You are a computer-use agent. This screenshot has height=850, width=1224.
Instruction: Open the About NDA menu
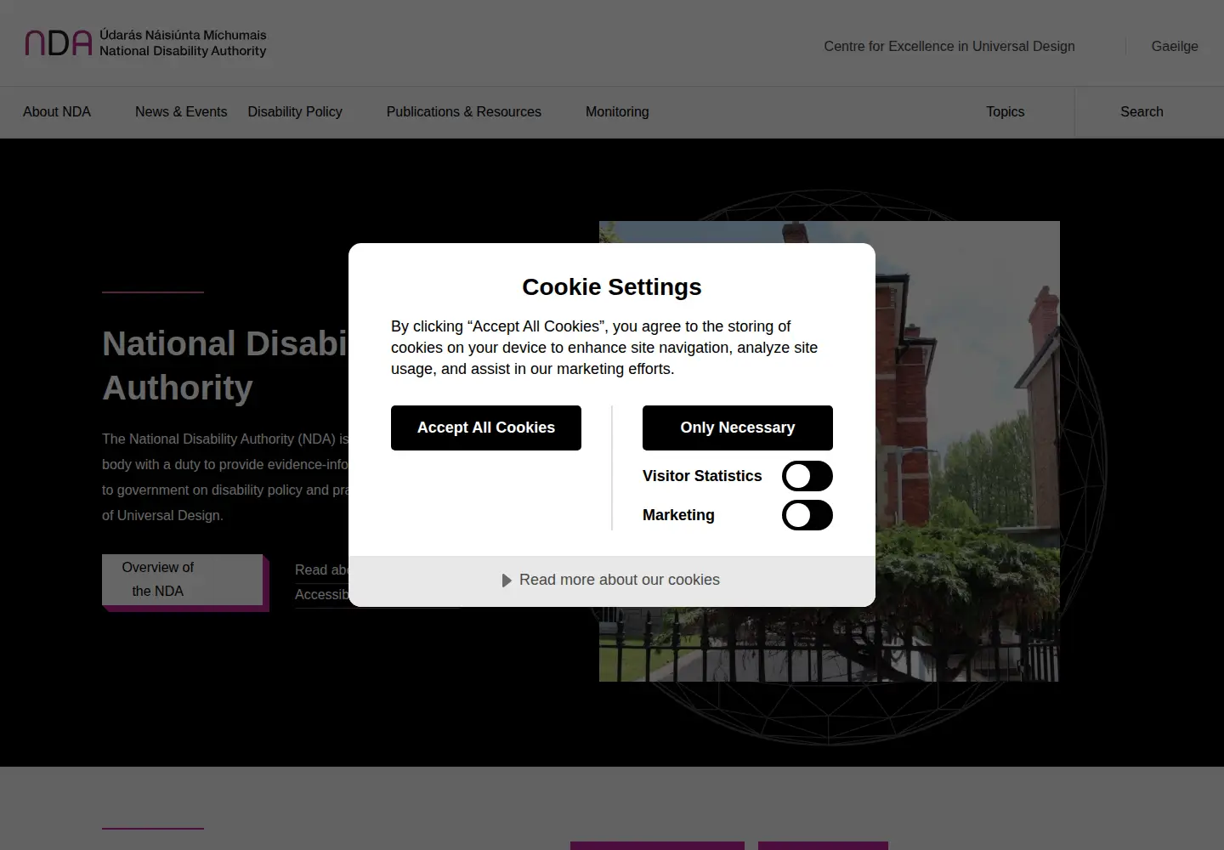[57, 111]
